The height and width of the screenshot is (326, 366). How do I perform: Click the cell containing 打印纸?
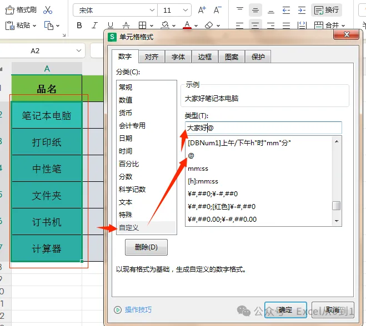(x=47, y=142)
